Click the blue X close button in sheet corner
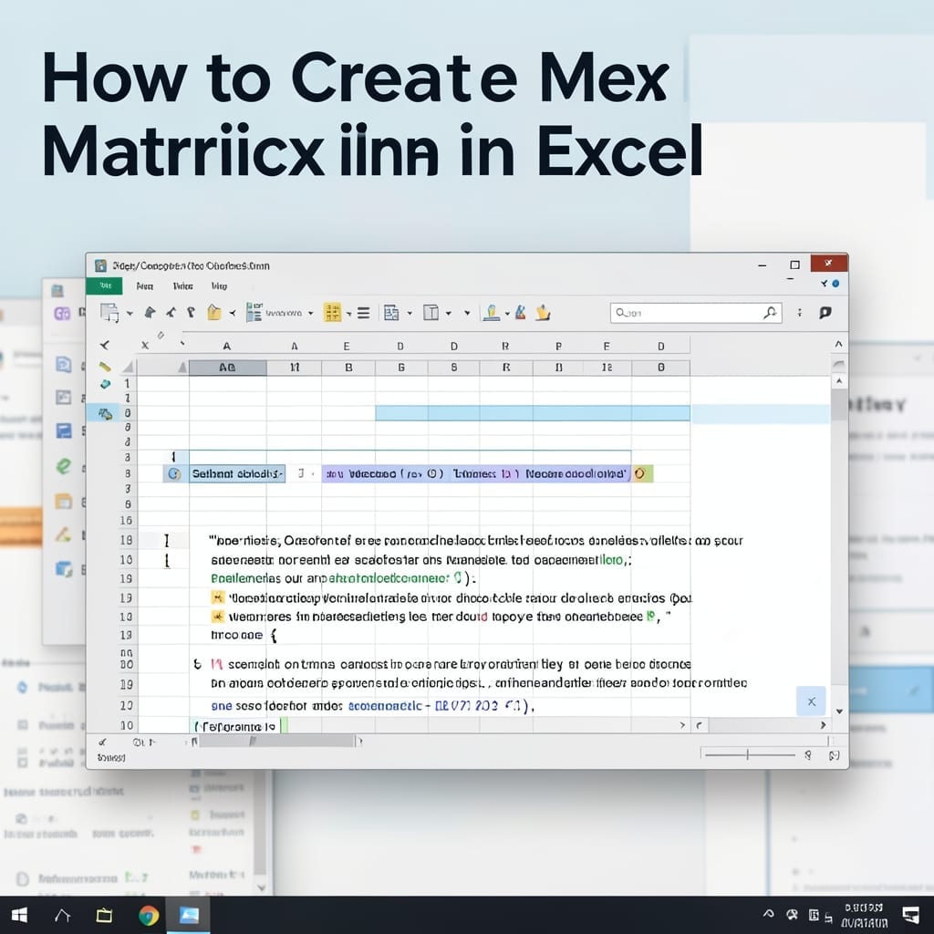 [x=811, y=701]
